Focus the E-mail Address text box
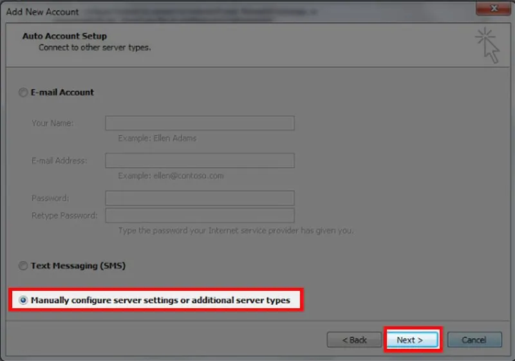The width and height of the screenshot is (515, 361). click(200, 160)
